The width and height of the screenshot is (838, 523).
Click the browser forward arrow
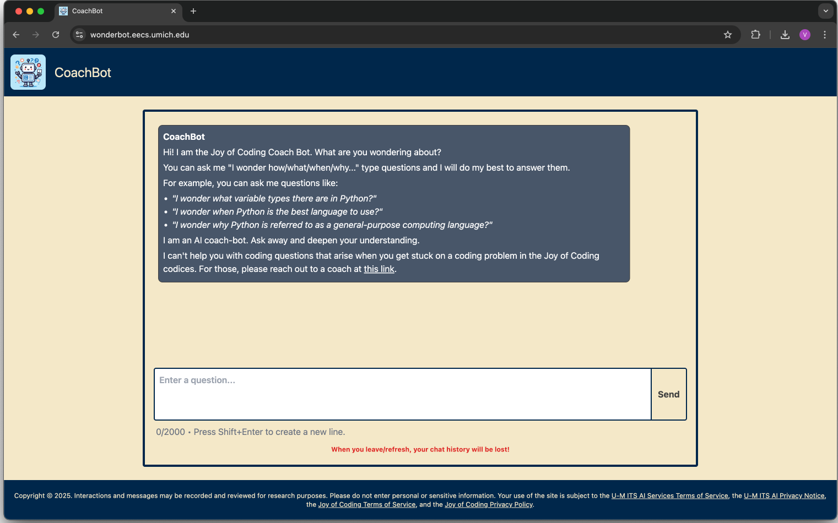coord(35,34)
